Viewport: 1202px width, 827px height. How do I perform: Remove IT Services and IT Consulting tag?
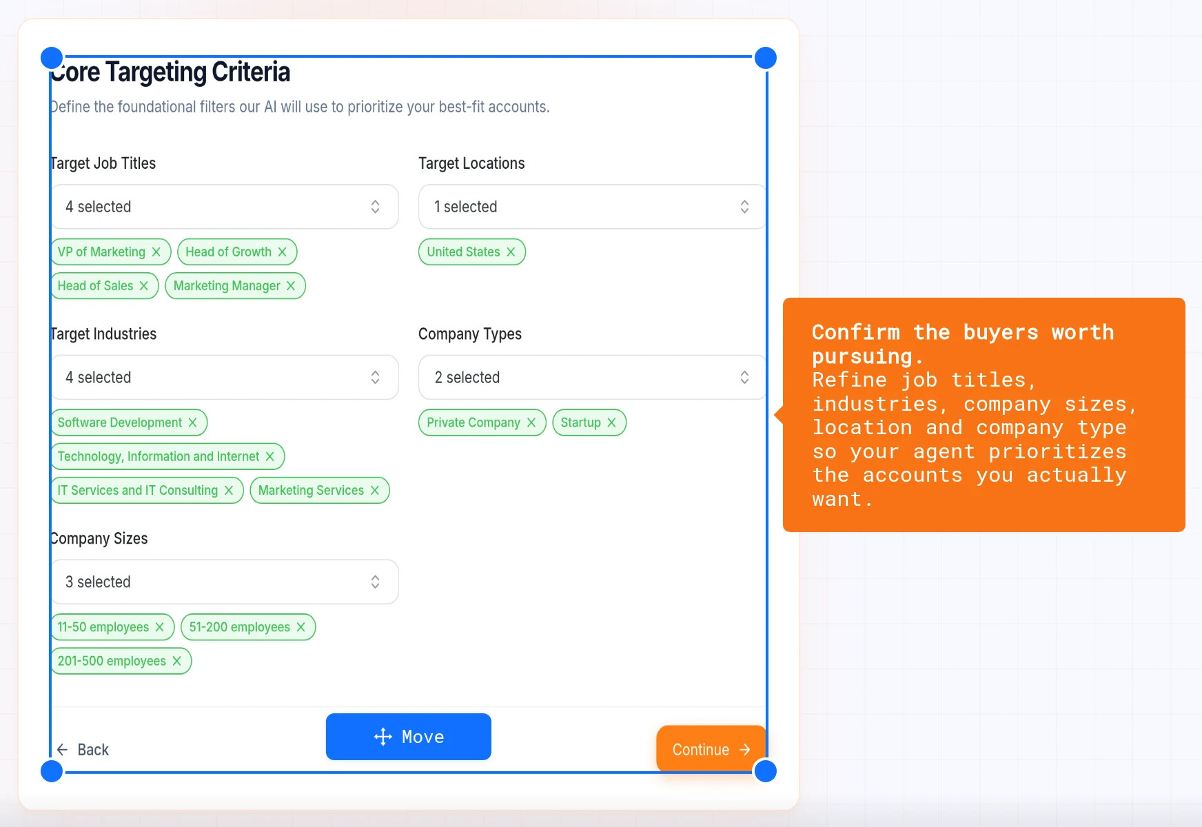pos(229,490)
